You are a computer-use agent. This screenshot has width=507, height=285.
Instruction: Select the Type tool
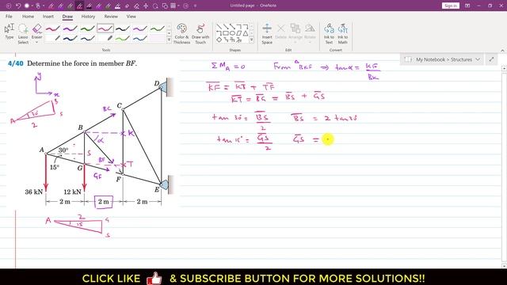pyautogui.click(x=9, y=32)
